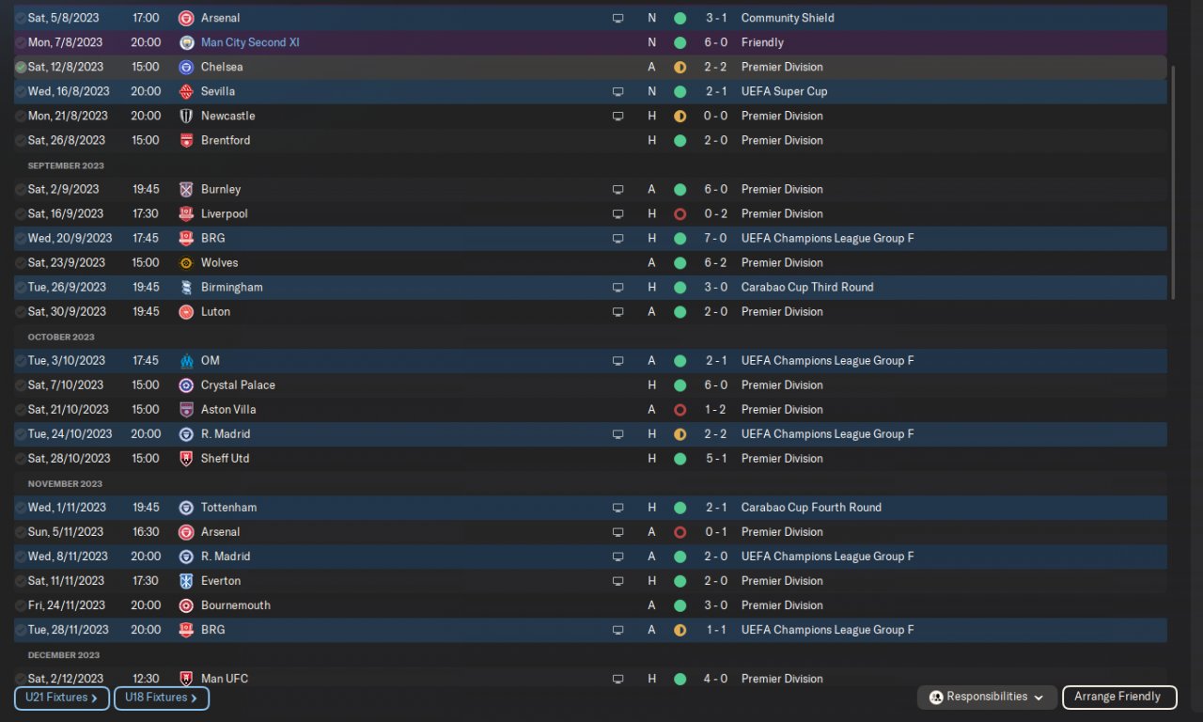Click the Chelsea club badge icon
The height and width of the screenshot is (722, 1203).
tap(186, 67)
